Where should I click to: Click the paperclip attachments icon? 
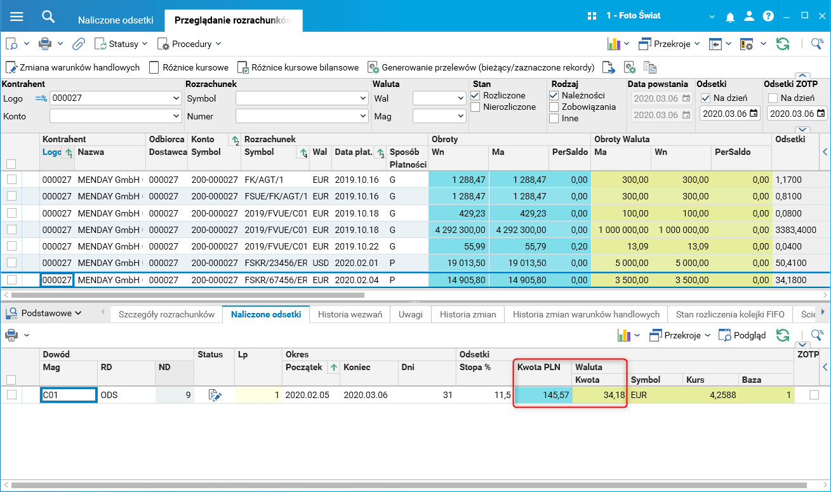click(x=78, y=44)
